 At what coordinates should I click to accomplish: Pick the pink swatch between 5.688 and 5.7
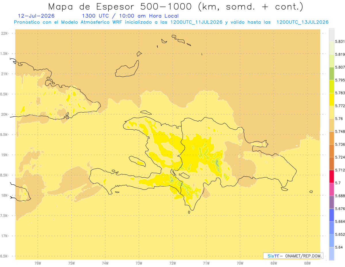[331, 189]
